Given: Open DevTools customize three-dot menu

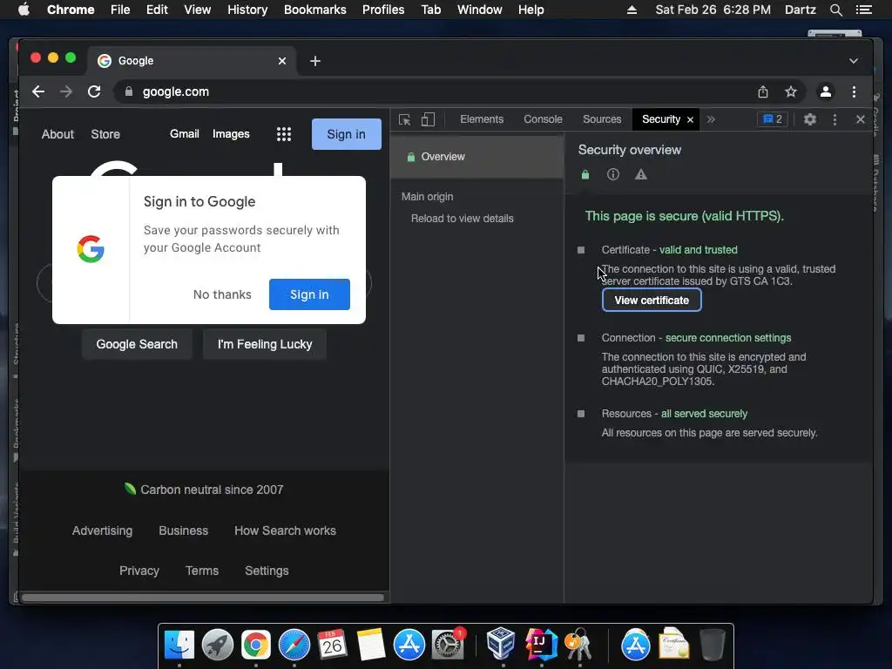Looking at the screenshot, I should click(x=835, y=119).
